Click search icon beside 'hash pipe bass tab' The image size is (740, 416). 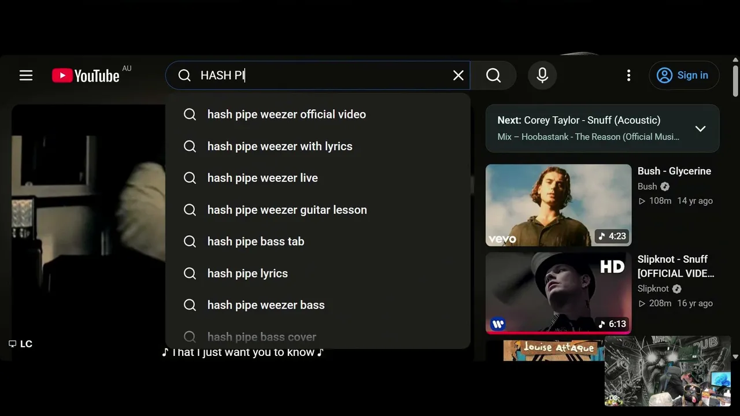pos(190,242)
